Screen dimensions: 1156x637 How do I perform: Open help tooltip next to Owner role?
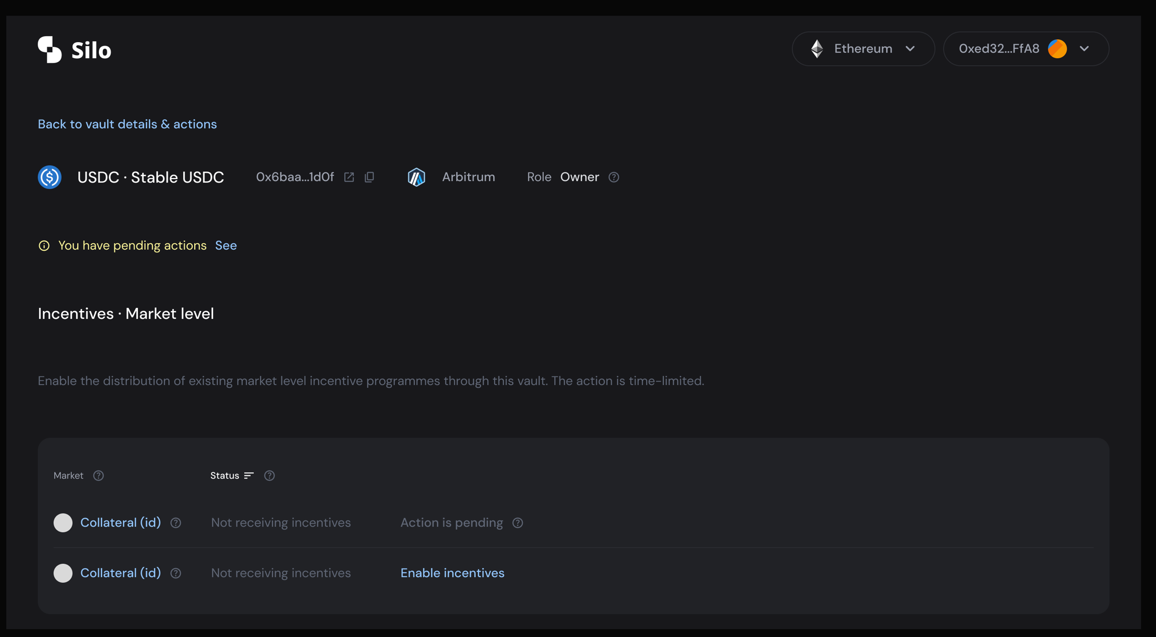point(614,177)
